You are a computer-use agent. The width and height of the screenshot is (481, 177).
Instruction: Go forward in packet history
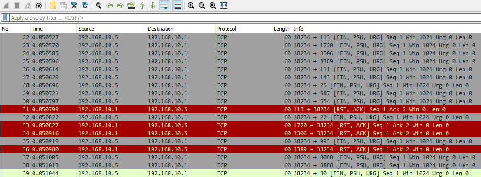(x=120, y=6)
